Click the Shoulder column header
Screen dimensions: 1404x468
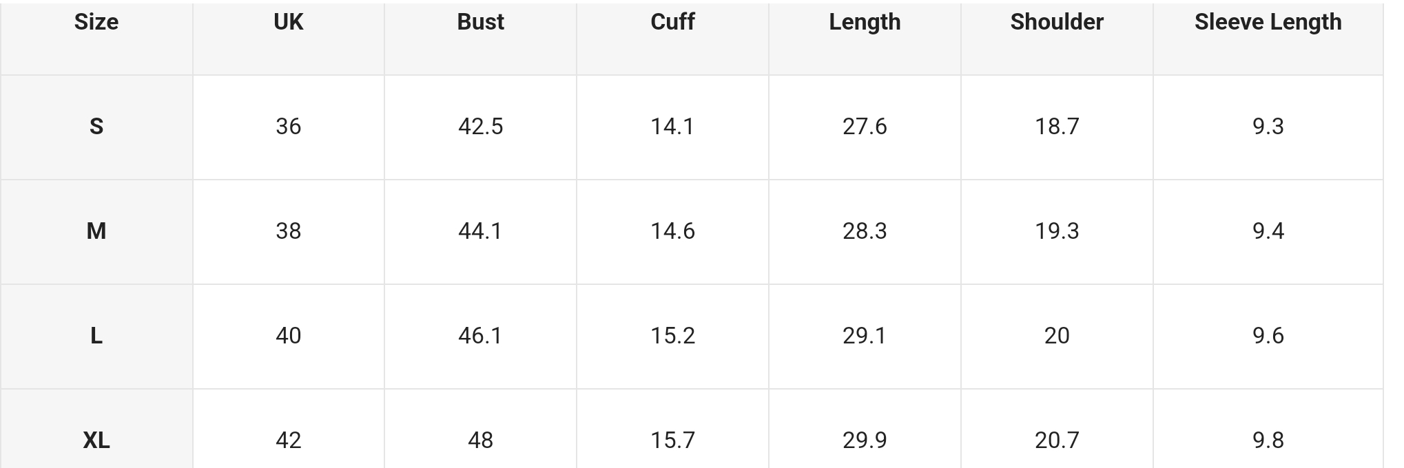coord(1057,22)
